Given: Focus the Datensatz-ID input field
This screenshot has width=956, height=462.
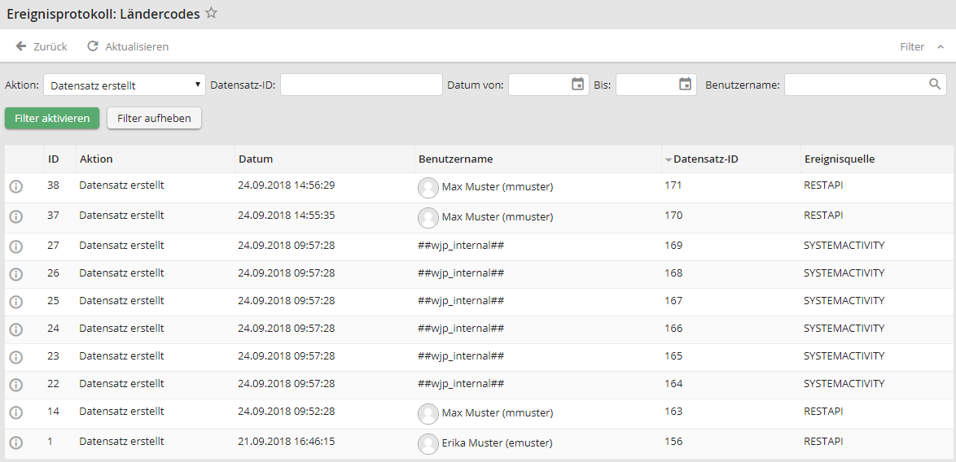Looking at the screenshot, I should [x=360, y=85].
